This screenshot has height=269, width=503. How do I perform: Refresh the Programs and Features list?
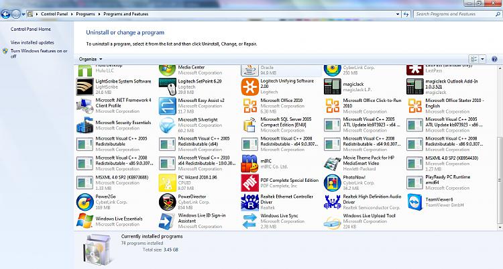tap(406, 14)
